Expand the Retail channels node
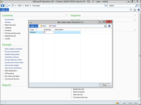The height and width of the screenshot is (105, 141). [3, 25]
